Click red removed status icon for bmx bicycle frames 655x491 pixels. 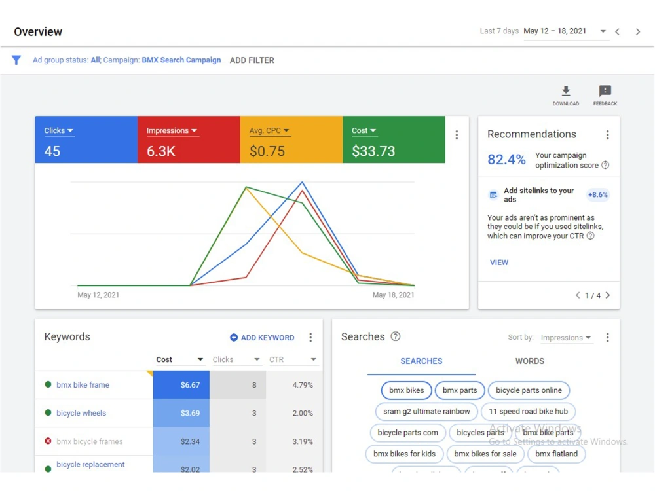[48, 441]
